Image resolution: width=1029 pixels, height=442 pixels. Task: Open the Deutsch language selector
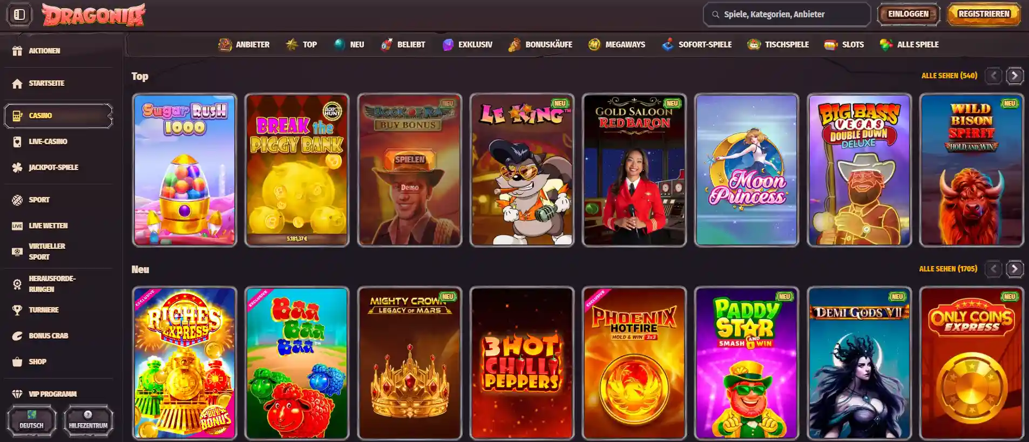coord(31,420)
